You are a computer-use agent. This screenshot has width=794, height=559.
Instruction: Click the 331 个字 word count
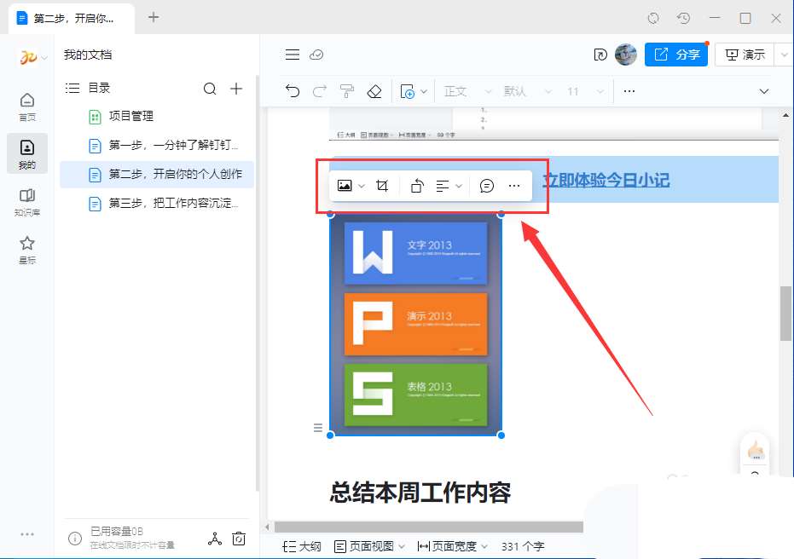point(523,546)
